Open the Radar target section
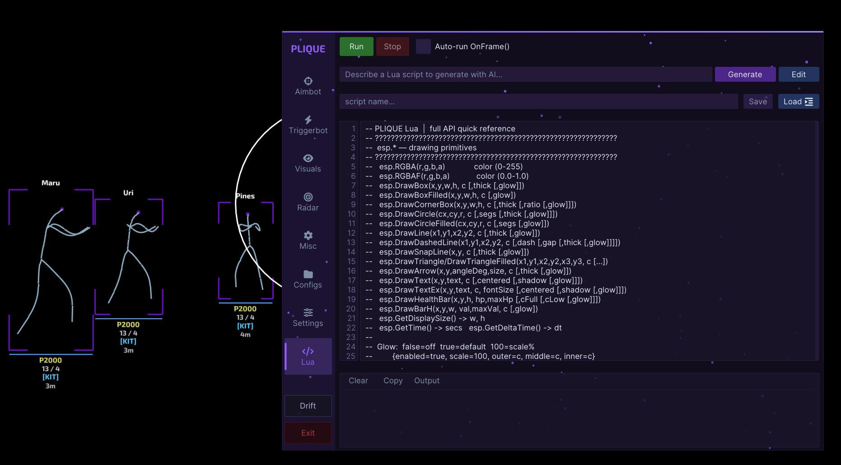Viewport: 841px width, 465px height. pos(308,202)
